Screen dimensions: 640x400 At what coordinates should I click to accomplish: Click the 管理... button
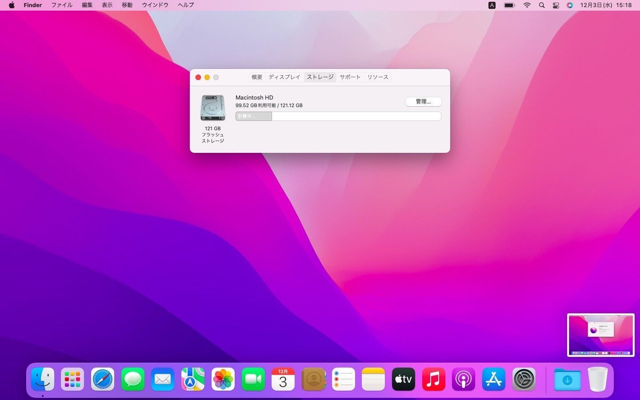(423, 102)
